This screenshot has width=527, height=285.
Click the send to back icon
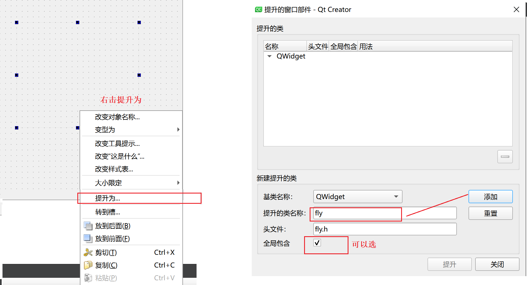(x=88, y=226)
